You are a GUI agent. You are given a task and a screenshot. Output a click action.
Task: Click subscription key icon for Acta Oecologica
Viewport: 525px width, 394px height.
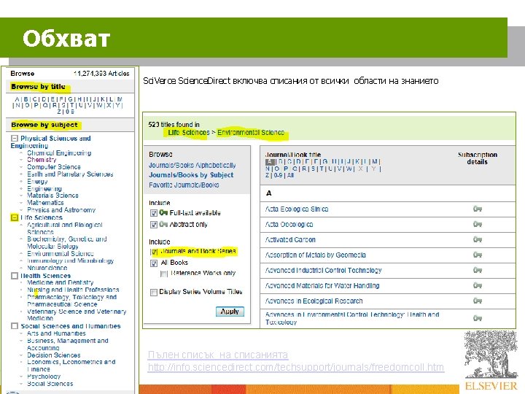pos(477,224)
